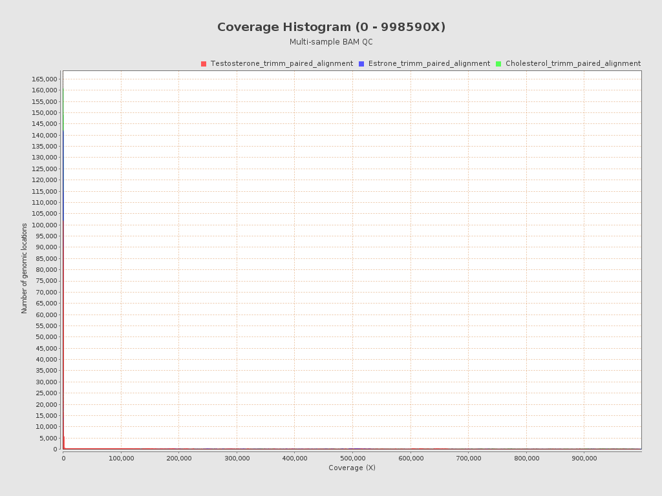The image size is (662, 496).
Task: Click the 400,000 x-axis tick label
Action: (x=295, y=459)
